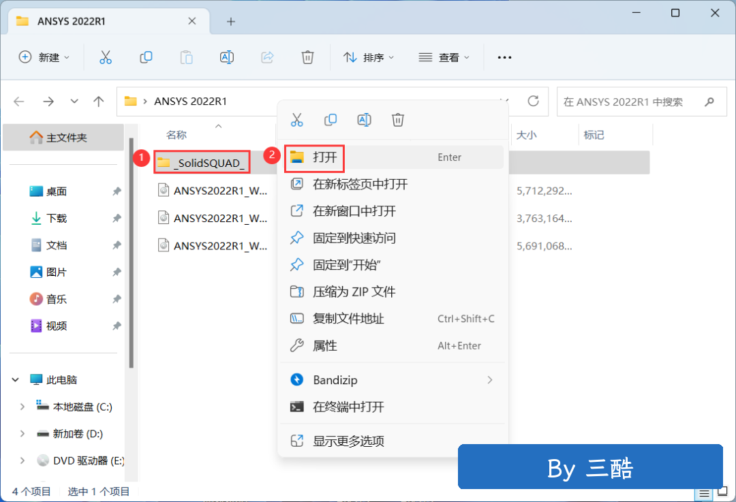The image size is (736, 502).
Task: Click Delete icon in the context menu
Action: (x=397, y=120)
